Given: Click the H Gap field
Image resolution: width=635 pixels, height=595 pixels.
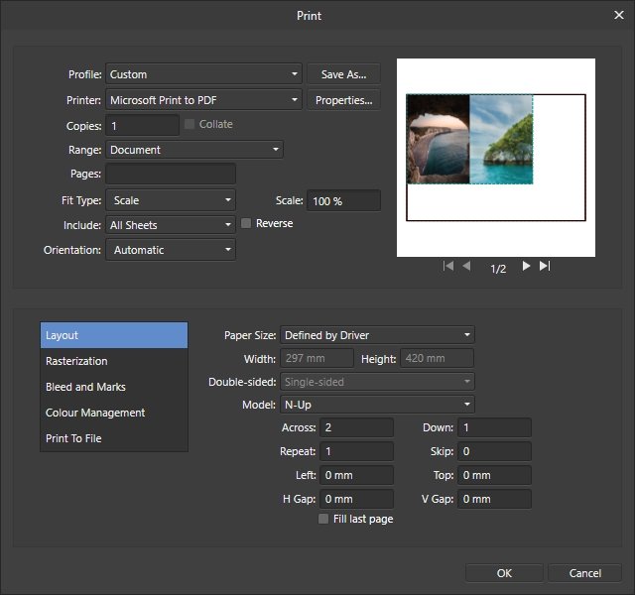Looking at the screenshot, I should tap(356, 499).
